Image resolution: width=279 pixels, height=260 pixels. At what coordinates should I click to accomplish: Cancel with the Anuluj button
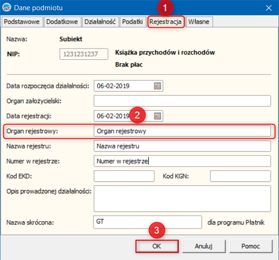click(x=204, y=246)
